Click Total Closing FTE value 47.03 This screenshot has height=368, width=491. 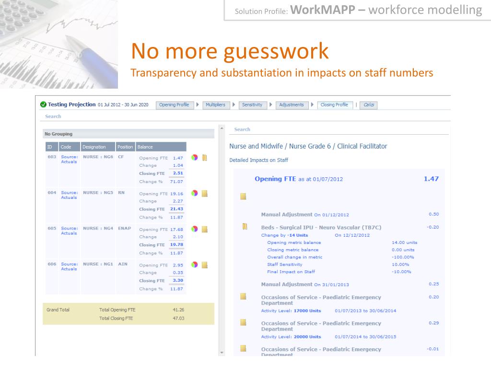(x=178, y=318)
